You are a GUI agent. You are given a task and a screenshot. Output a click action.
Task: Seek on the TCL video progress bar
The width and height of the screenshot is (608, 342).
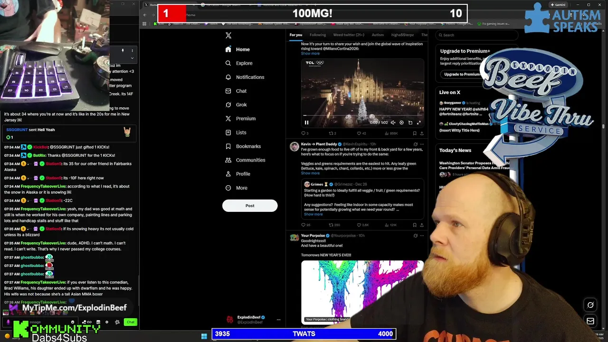(x=362, y=116)
